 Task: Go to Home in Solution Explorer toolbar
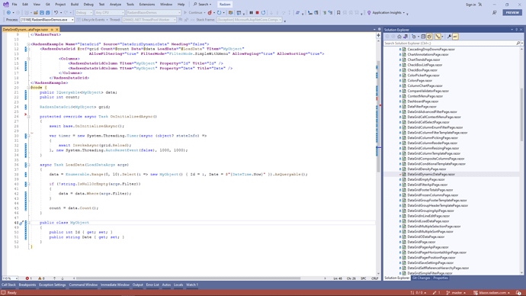point(399,37)
